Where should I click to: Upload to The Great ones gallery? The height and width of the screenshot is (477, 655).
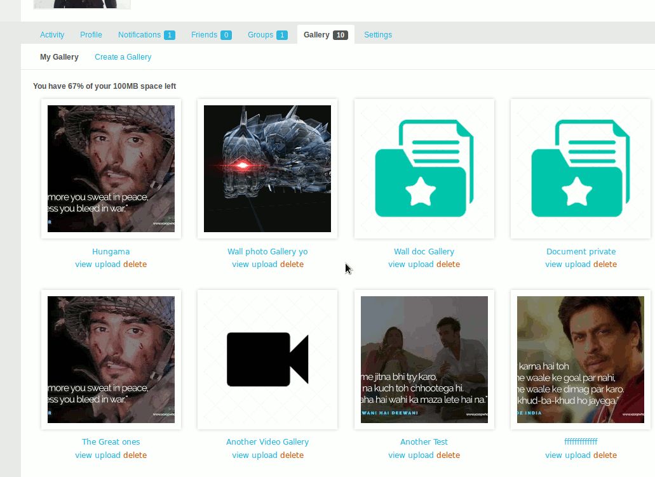pos(108,455)
